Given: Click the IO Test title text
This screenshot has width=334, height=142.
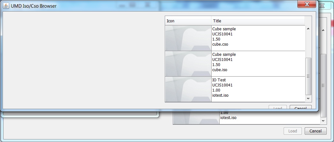Looking at the screenshot, I should pos(219,80).
